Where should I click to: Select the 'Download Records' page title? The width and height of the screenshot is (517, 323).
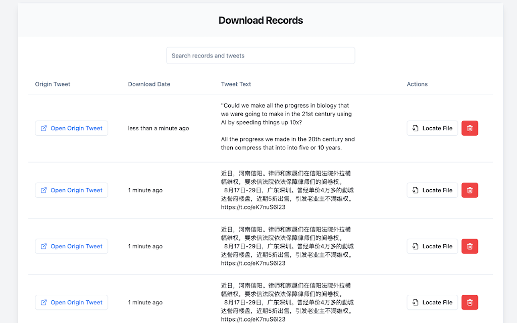[261, 20]
